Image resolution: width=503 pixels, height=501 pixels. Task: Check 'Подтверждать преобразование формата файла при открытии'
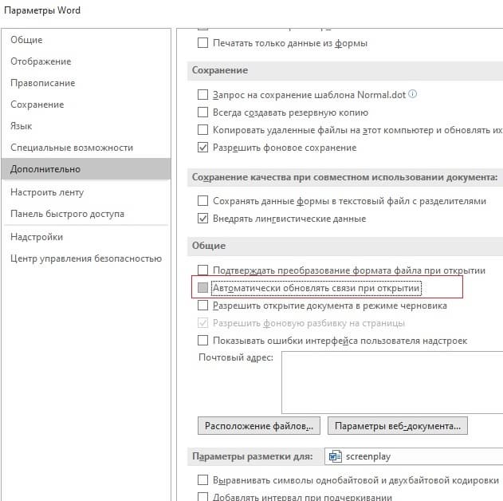[x=203, y=270]
